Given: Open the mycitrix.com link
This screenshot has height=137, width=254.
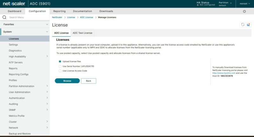Looking at the screenshot, I should click(224, 73).
